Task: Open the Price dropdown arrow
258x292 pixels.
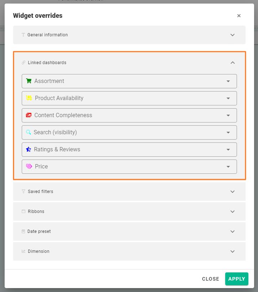Action: 228,167
